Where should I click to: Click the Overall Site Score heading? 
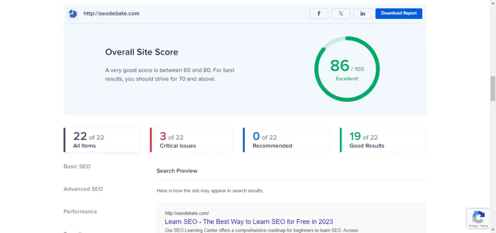point(142,52)
